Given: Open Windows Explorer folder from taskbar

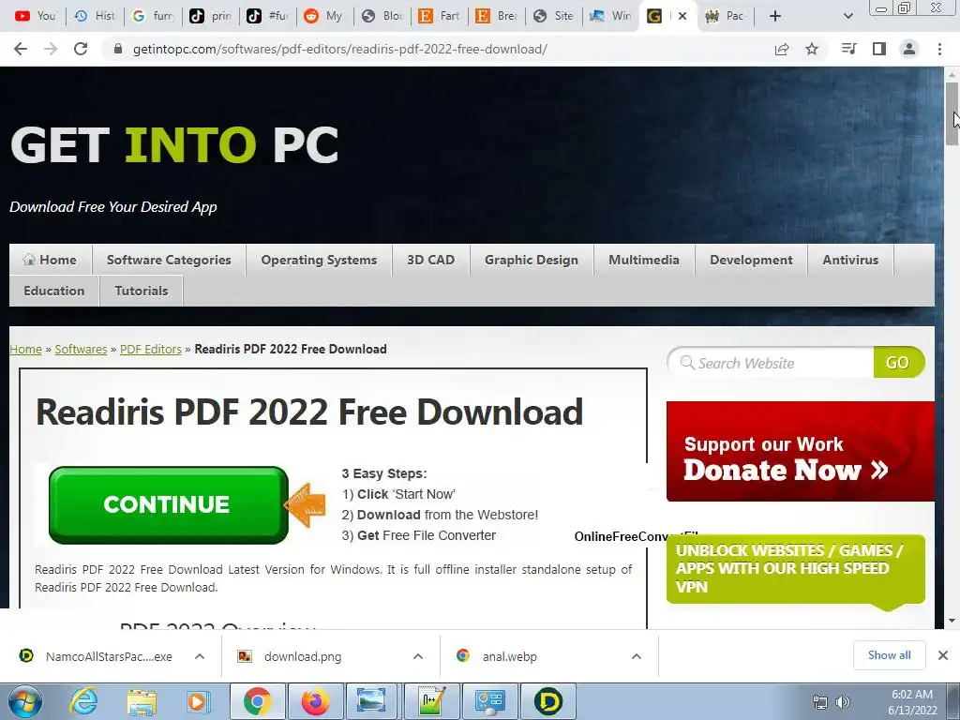Looking at the screenshot, I should tap(142, 701).
